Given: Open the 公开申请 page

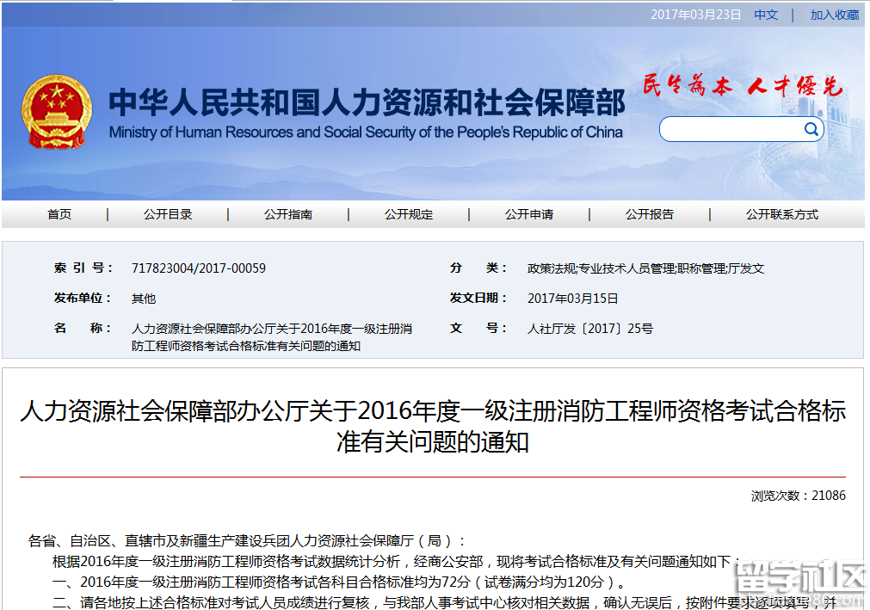Looking at the screenshot, I should pyautogui.click(x=529, y=215).
